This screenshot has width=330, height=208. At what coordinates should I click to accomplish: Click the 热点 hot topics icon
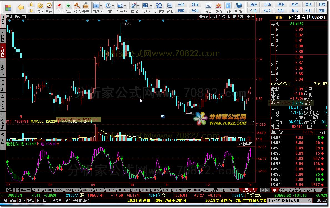point(218,8)
